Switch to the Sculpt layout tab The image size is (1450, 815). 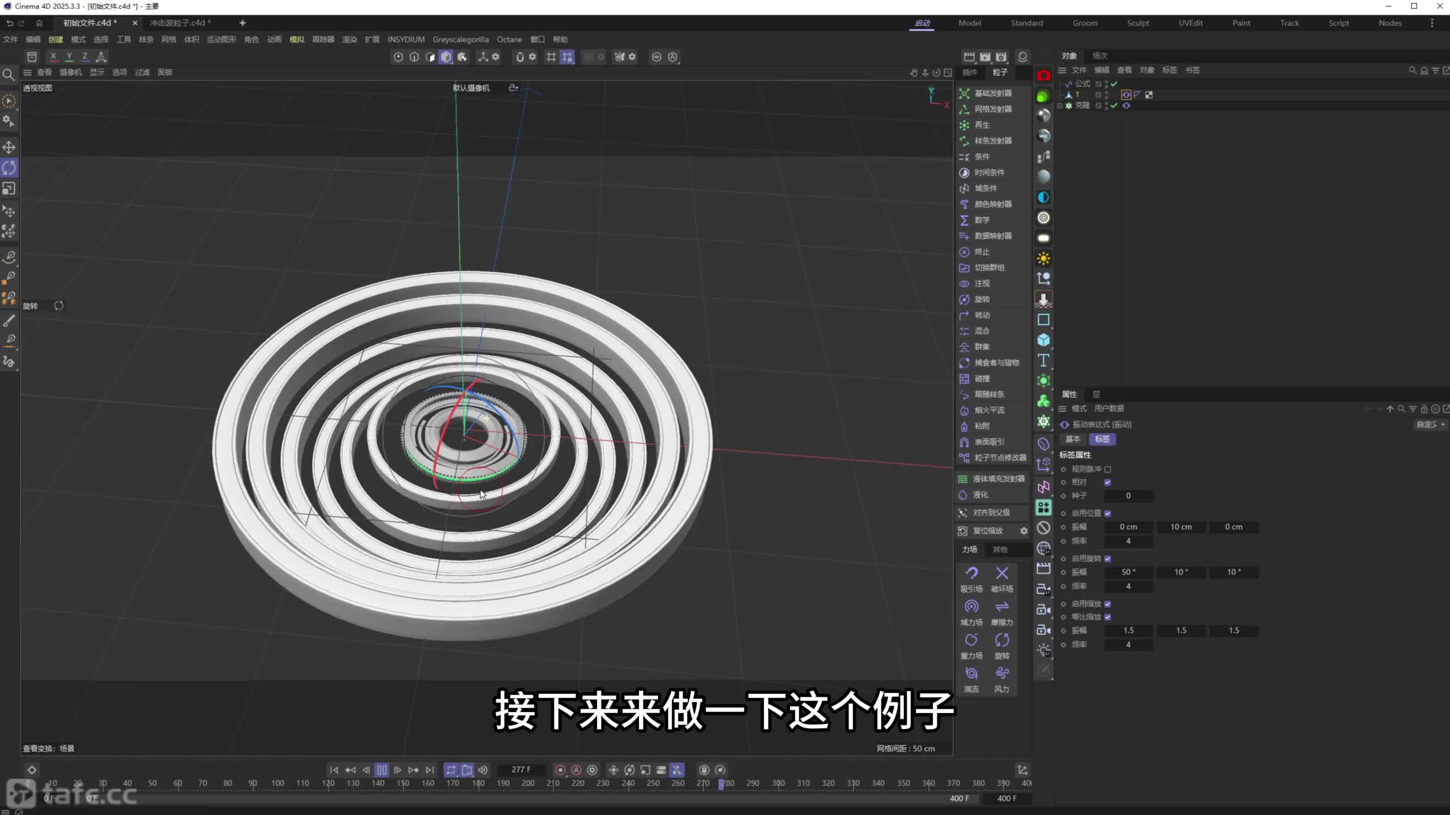(x=1137, y=23)
